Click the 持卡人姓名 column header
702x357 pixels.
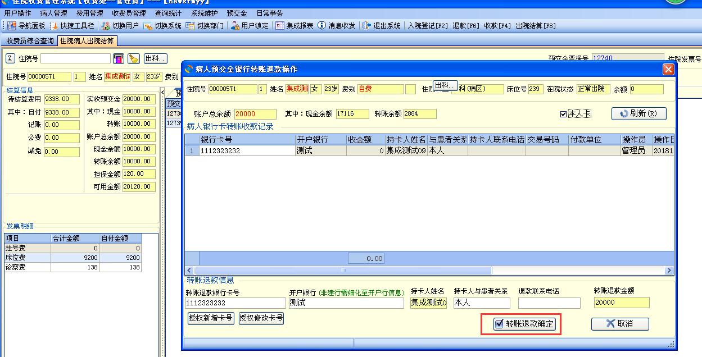coord(406,140)
